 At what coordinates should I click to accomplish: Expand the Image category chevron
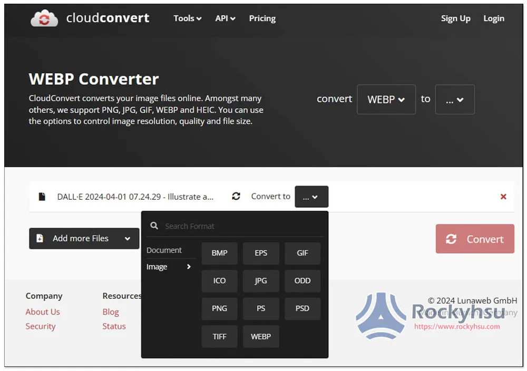(189, 267)
